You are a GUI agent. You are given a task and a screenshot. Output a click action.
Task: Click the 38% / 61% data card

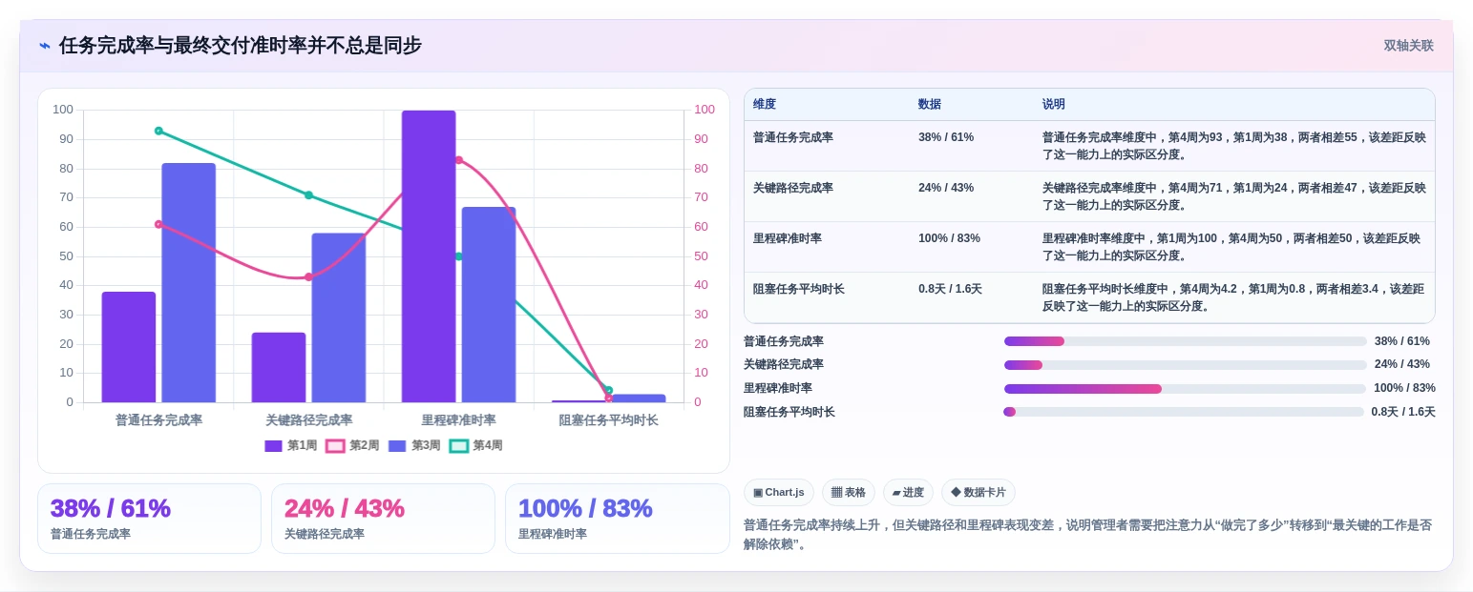click(149, 519)
